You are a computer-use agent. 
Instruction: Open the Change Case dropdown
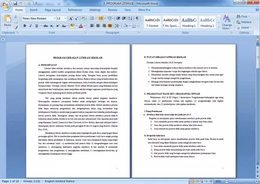64,26
